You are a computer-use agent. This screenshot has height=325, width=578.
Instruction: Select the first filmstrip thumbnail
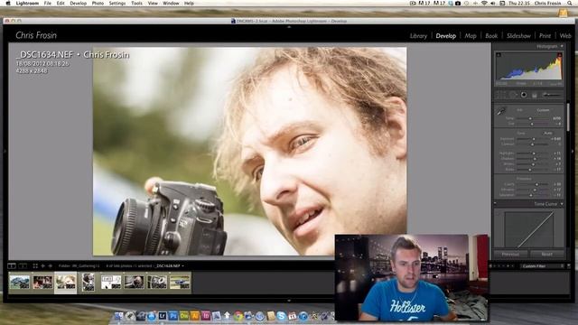pos(20,283)
